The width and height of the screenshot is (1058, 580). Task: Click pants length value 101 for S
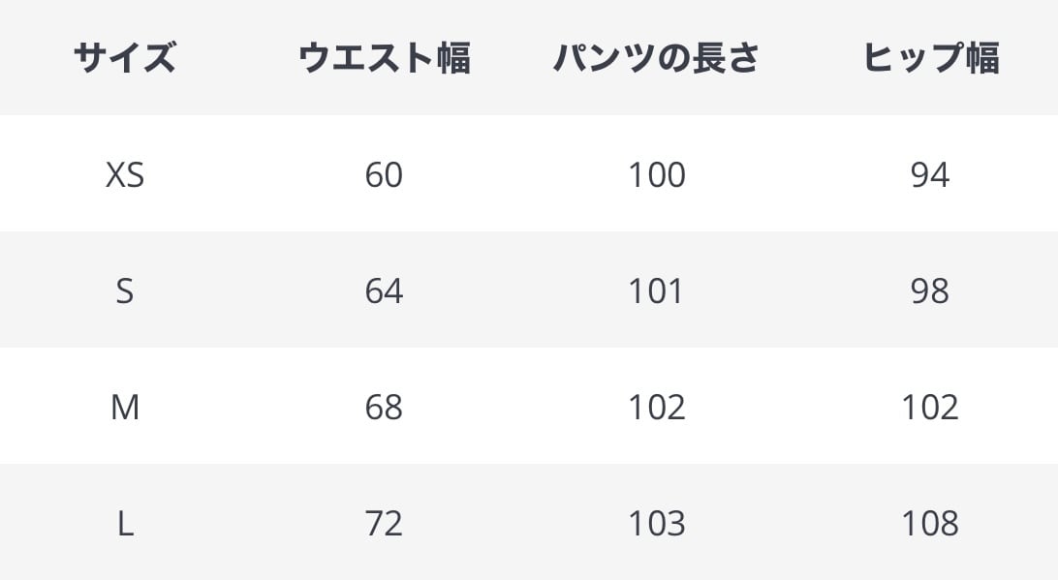coord(656,291)
